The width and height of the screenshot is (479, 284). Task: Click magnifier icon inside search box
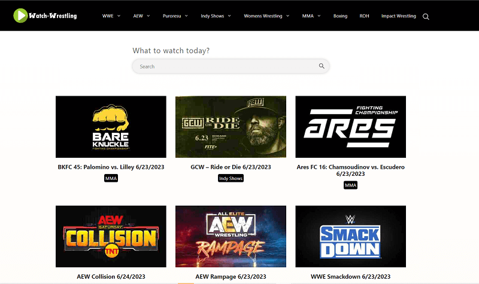point(322,66)
